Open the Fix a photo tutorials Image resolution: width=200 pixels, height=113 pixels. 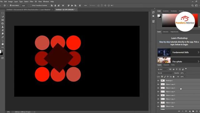coord(178,60)
